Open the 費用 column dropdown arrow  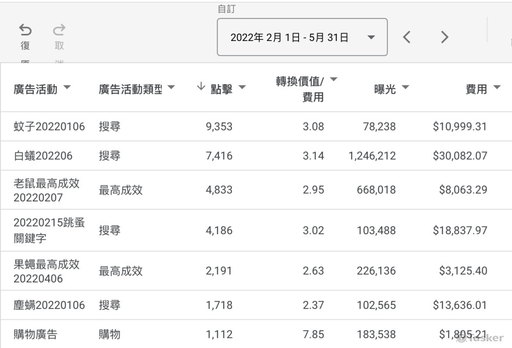pyautogui.click(x=496, y=88)
